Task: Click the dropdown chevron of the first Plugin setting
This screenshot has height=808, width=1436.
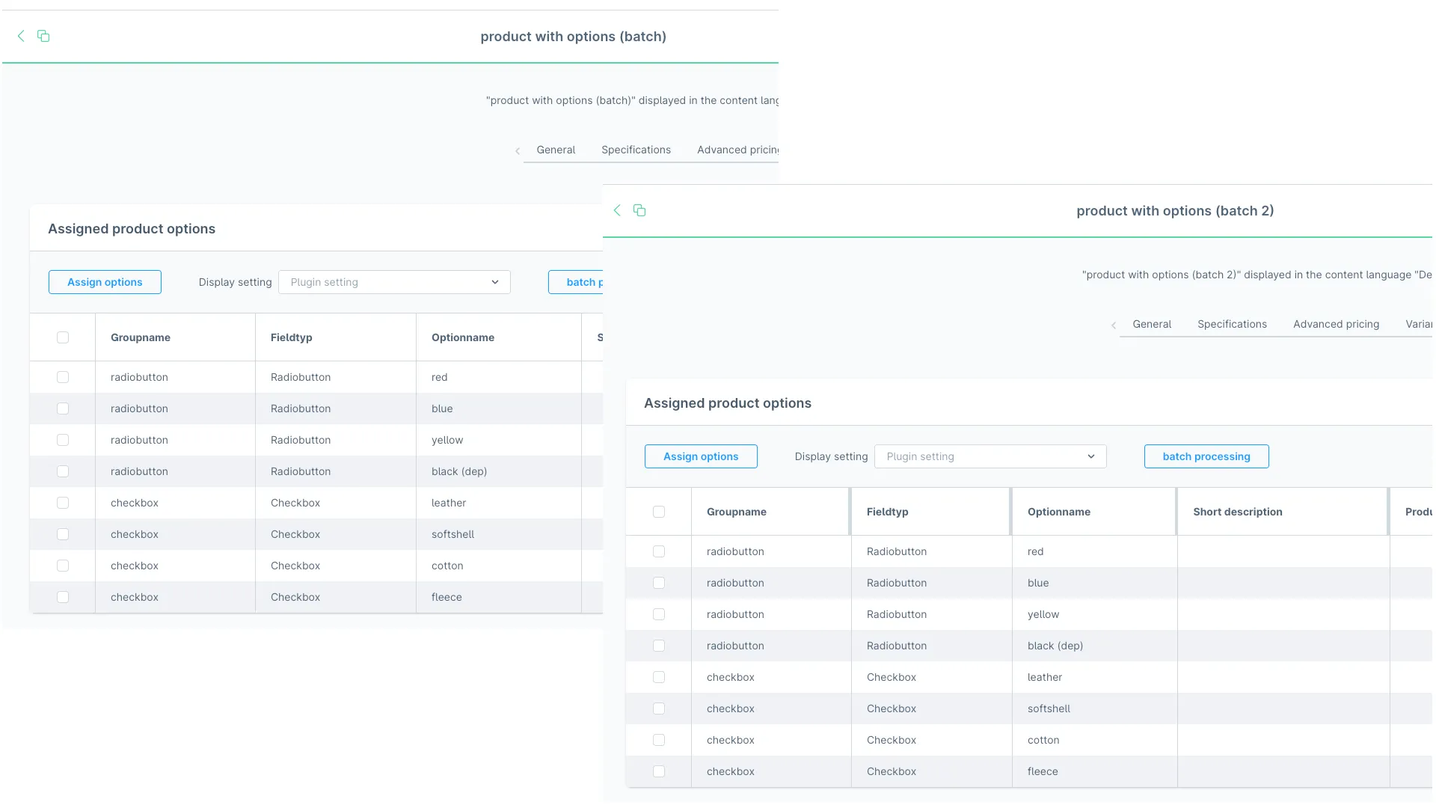Action: [494, 282]
